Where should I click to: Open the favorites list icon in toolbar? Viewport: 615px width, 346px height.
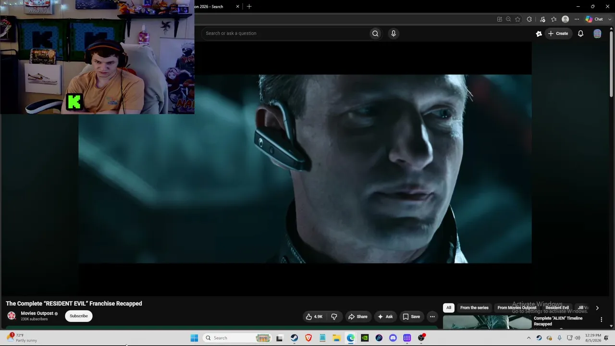pos(554,19)
